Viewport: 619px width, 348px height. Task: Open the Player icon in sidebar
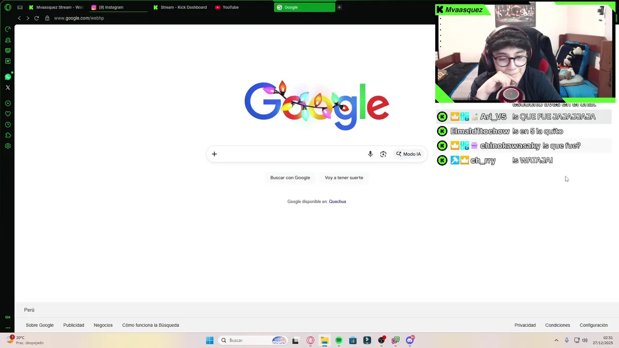8,103
